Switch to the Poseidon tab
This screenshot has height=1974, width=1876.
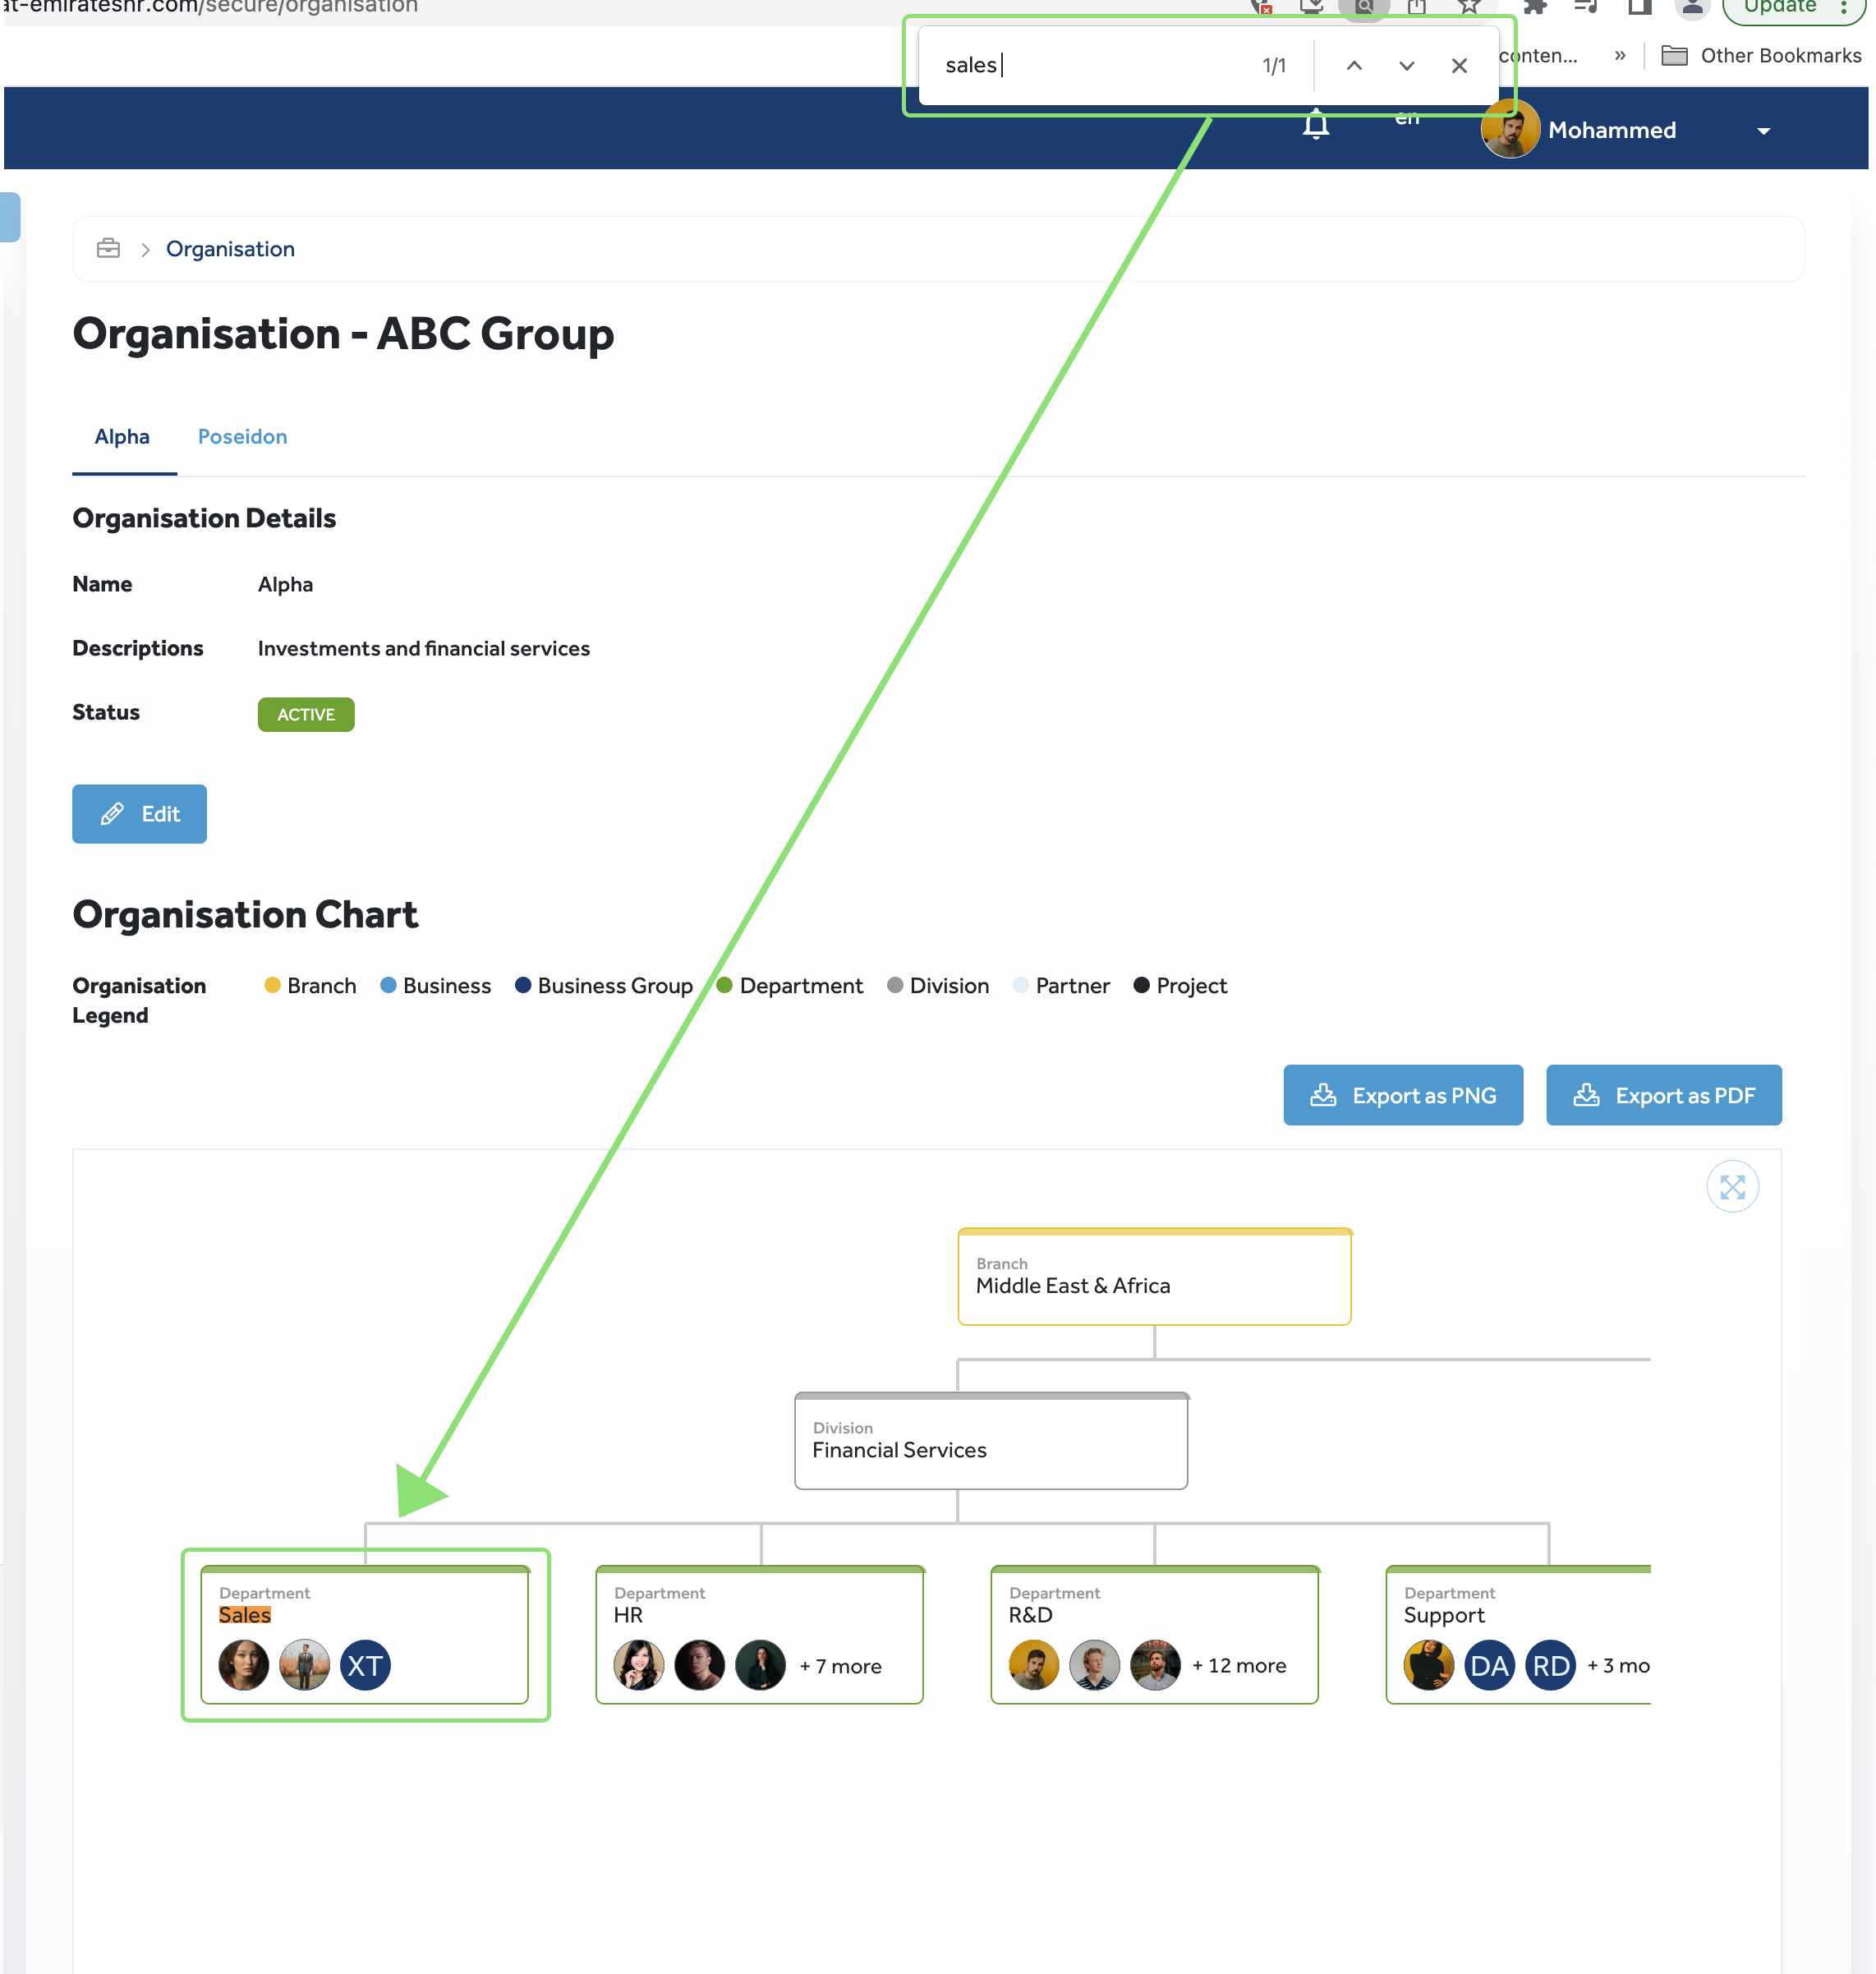[x=242, y=436]
